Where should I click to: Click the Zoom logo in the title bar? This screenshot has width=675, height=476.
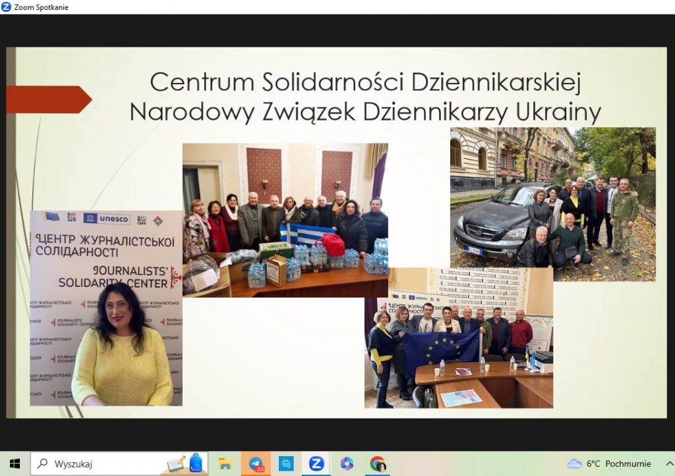coord(6,7)
